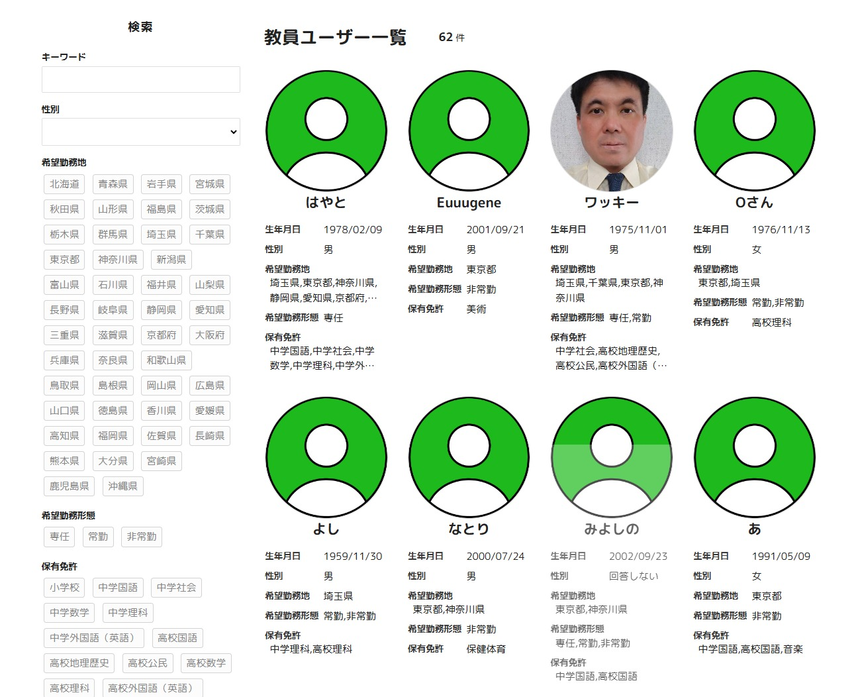This screenshot has height=697, width=858.
Task: Enable the 埼玉県 location filter
Action: pos(162,235)
